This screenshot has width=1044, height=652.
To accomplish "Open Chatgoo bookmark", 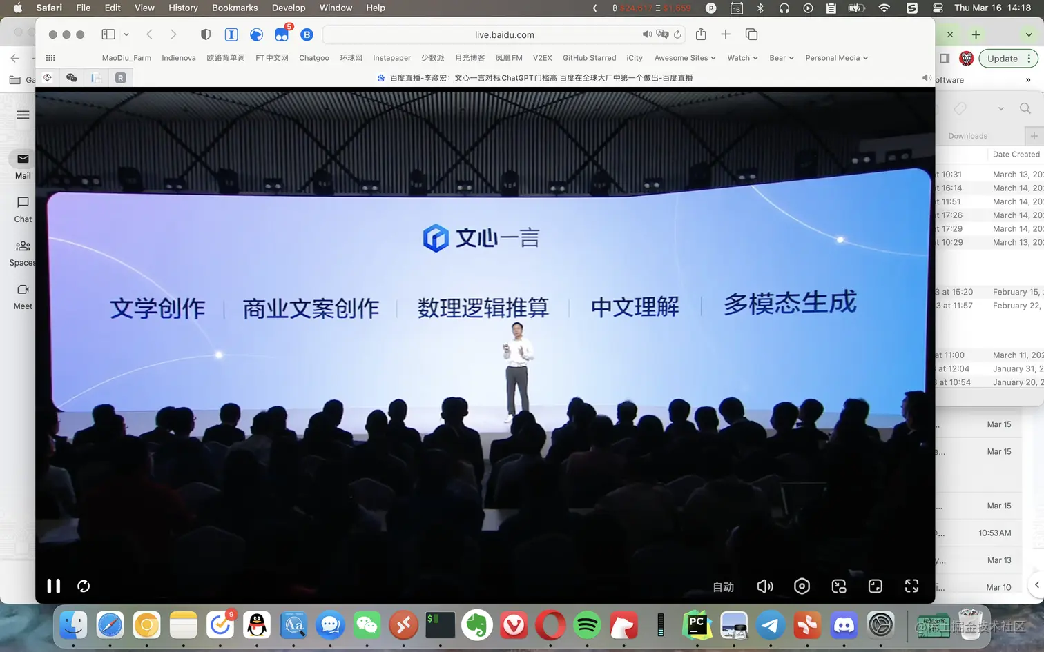I will click(x=314, y=58).
